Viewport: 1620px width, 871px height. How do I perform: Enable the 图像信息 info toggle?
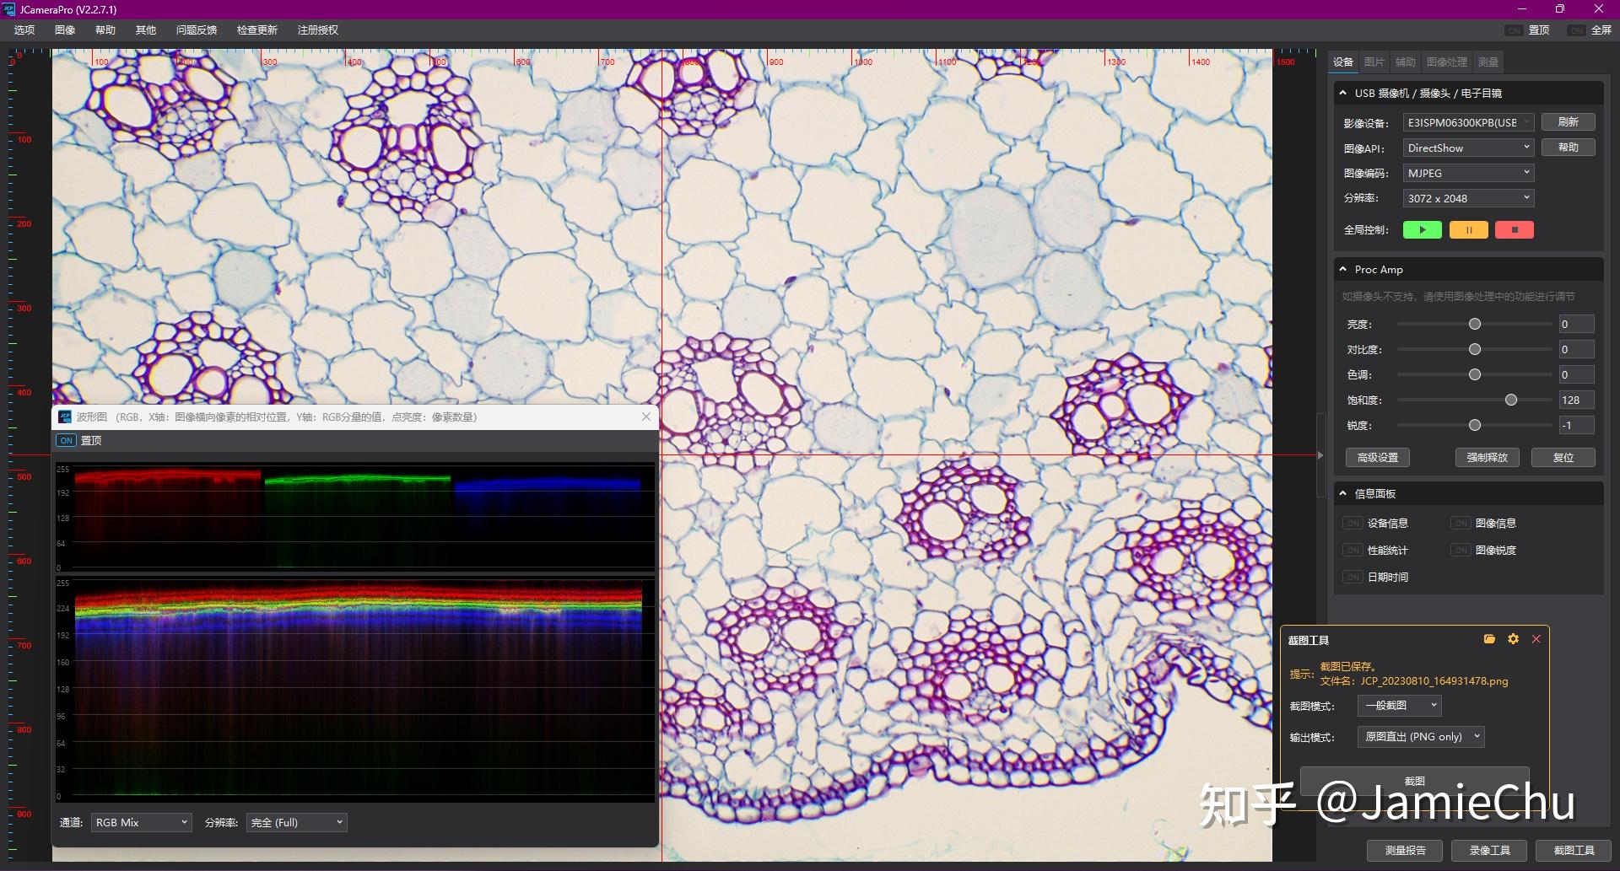1461,524
